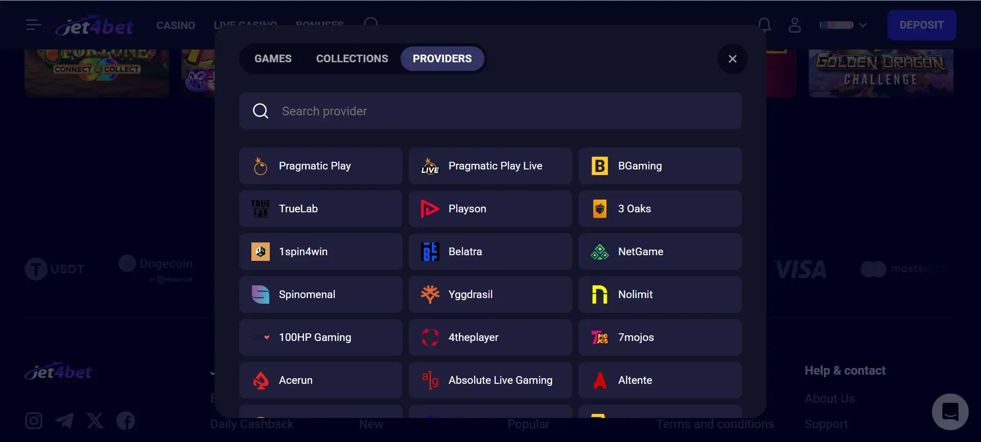This screenshot has height=442, width=981.
Task: Choose the Yggdrasil provider name
Action: click(470, 294)
